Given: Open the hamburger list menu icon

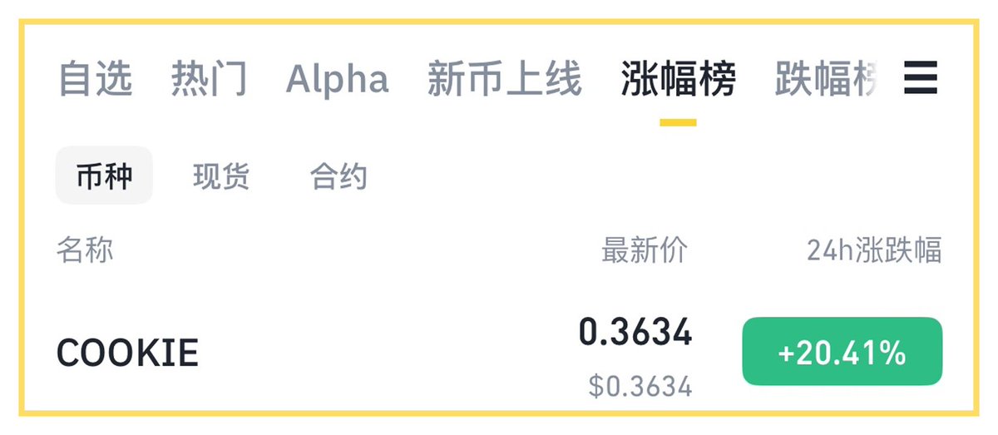Looking at the screenshot, I should 921,78.
